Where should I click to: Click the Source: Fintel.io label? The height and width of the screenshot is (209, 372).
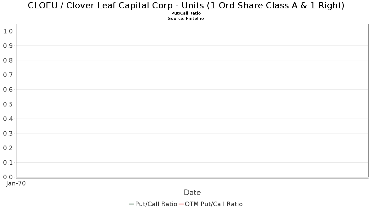pyautogui.click(x=186, y=19)
